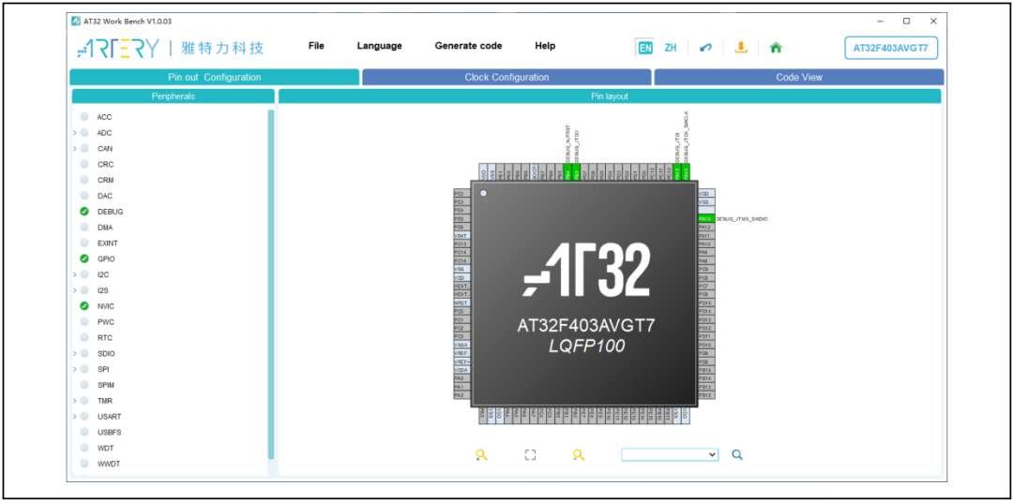1013x501 pixels.
Task: Click the fit-to-view frame icon
Action: click(x=530, y=454)
